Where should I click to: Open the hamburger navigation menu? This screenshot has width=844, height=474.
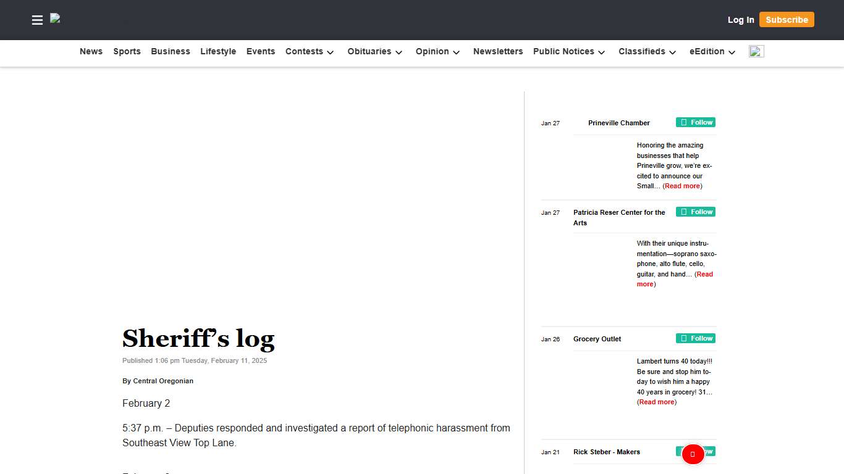[x=37, y=20]
